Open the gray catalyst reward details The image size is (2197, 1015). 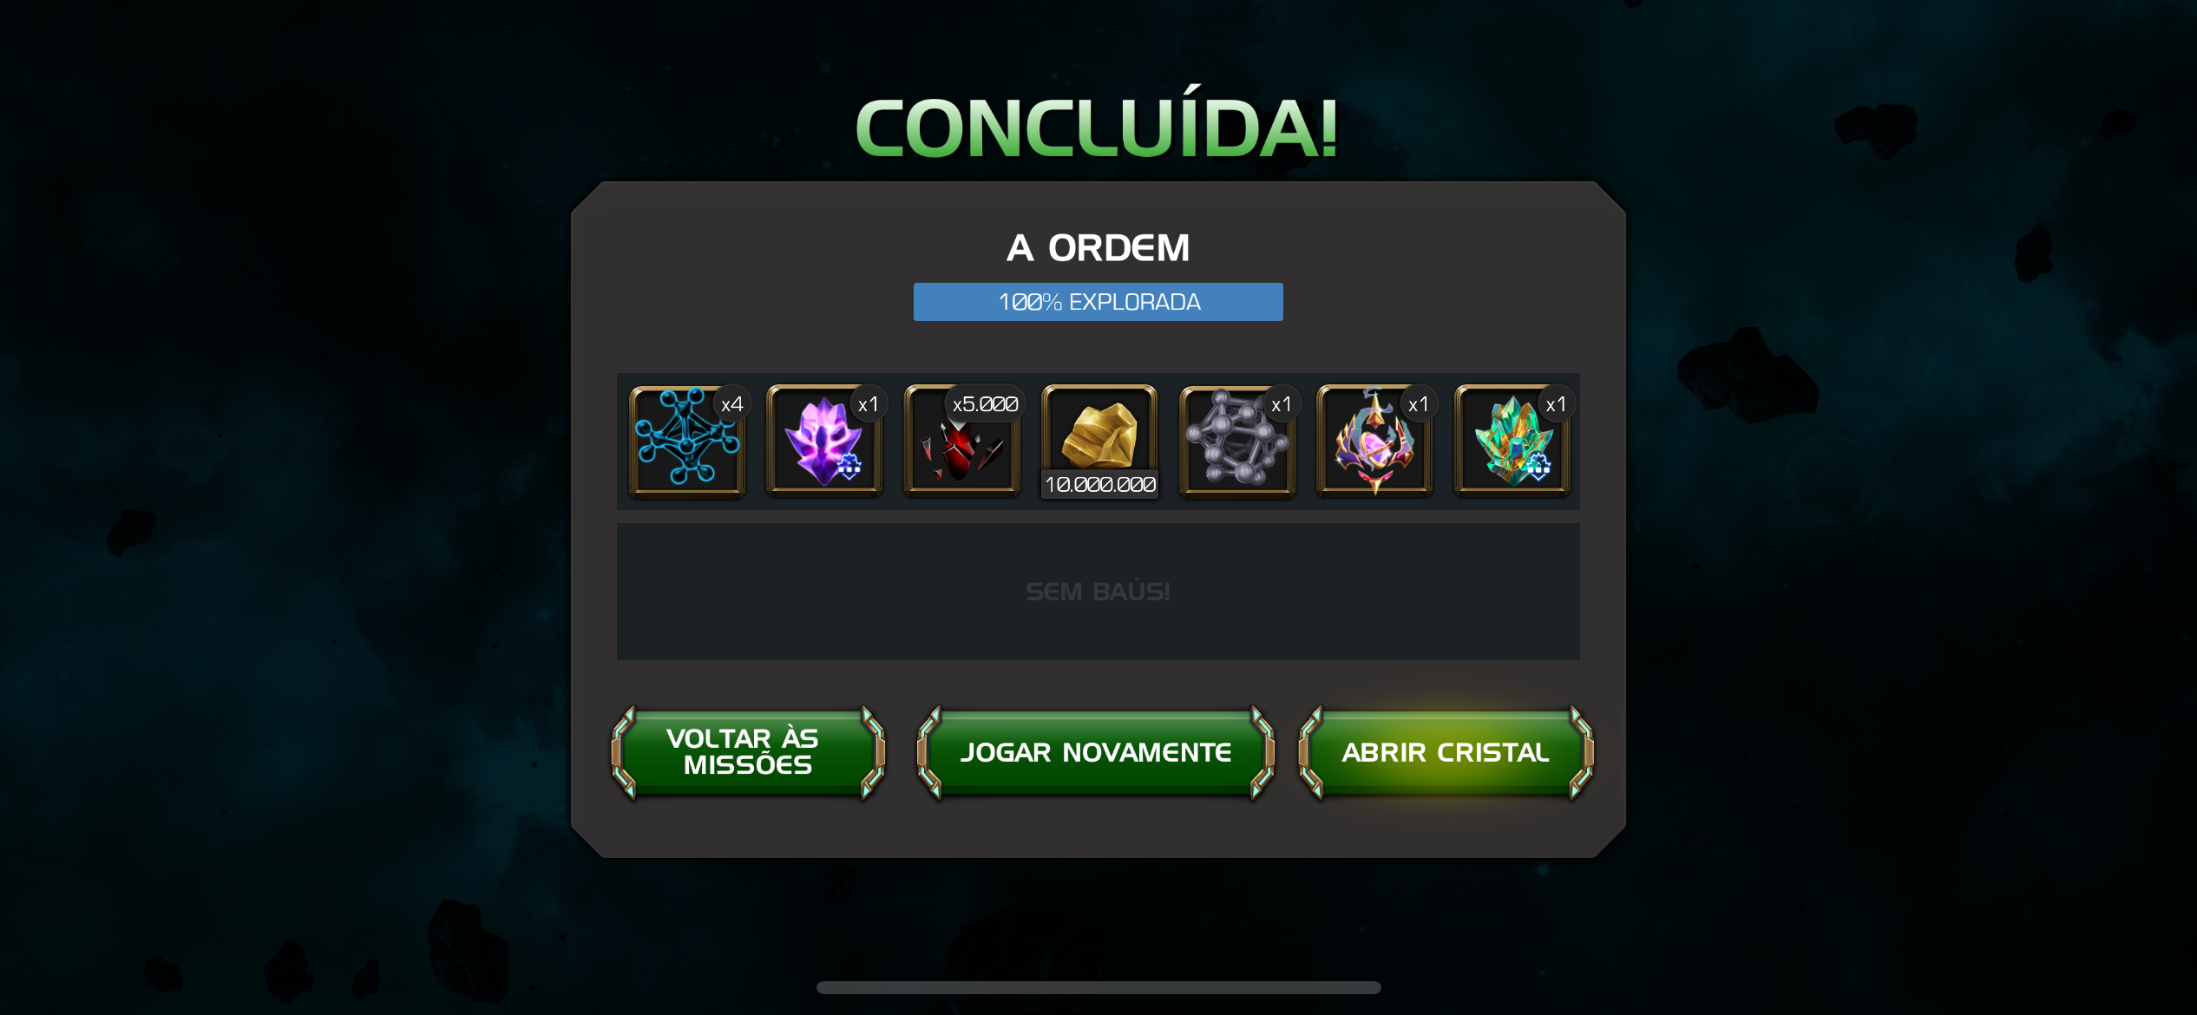tap(1237, 441)
